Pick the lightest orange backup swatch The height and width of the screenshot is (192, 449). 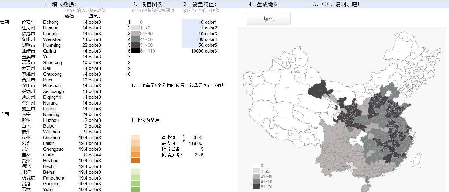click(135, 138)
